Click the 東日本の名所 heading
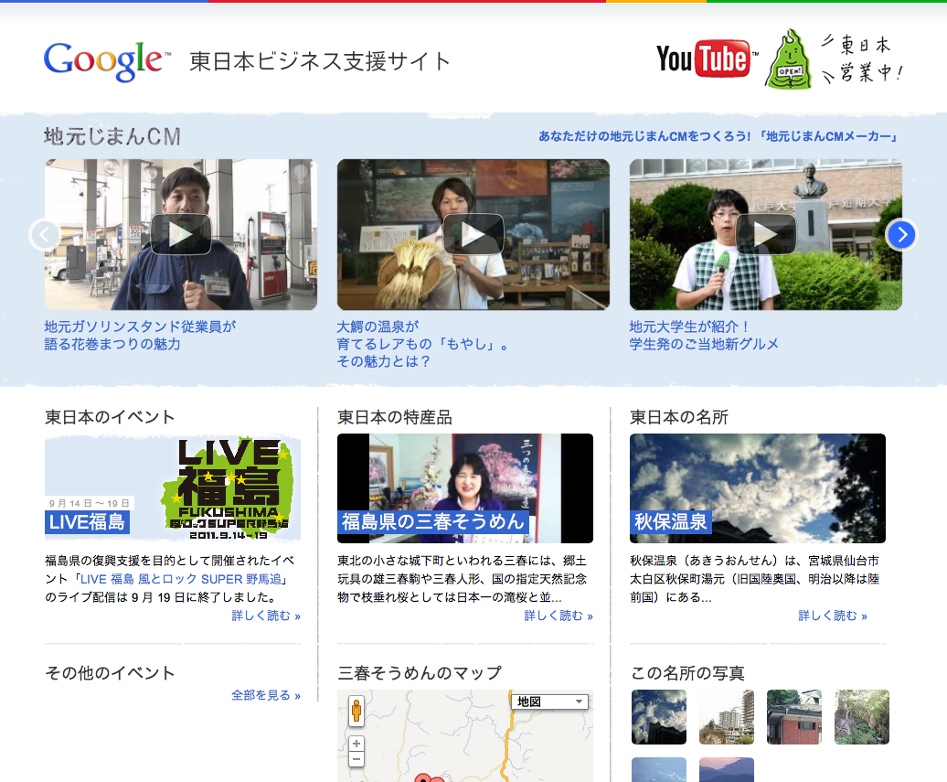This screenshot has width=947, height=782. tap(679, 417)
